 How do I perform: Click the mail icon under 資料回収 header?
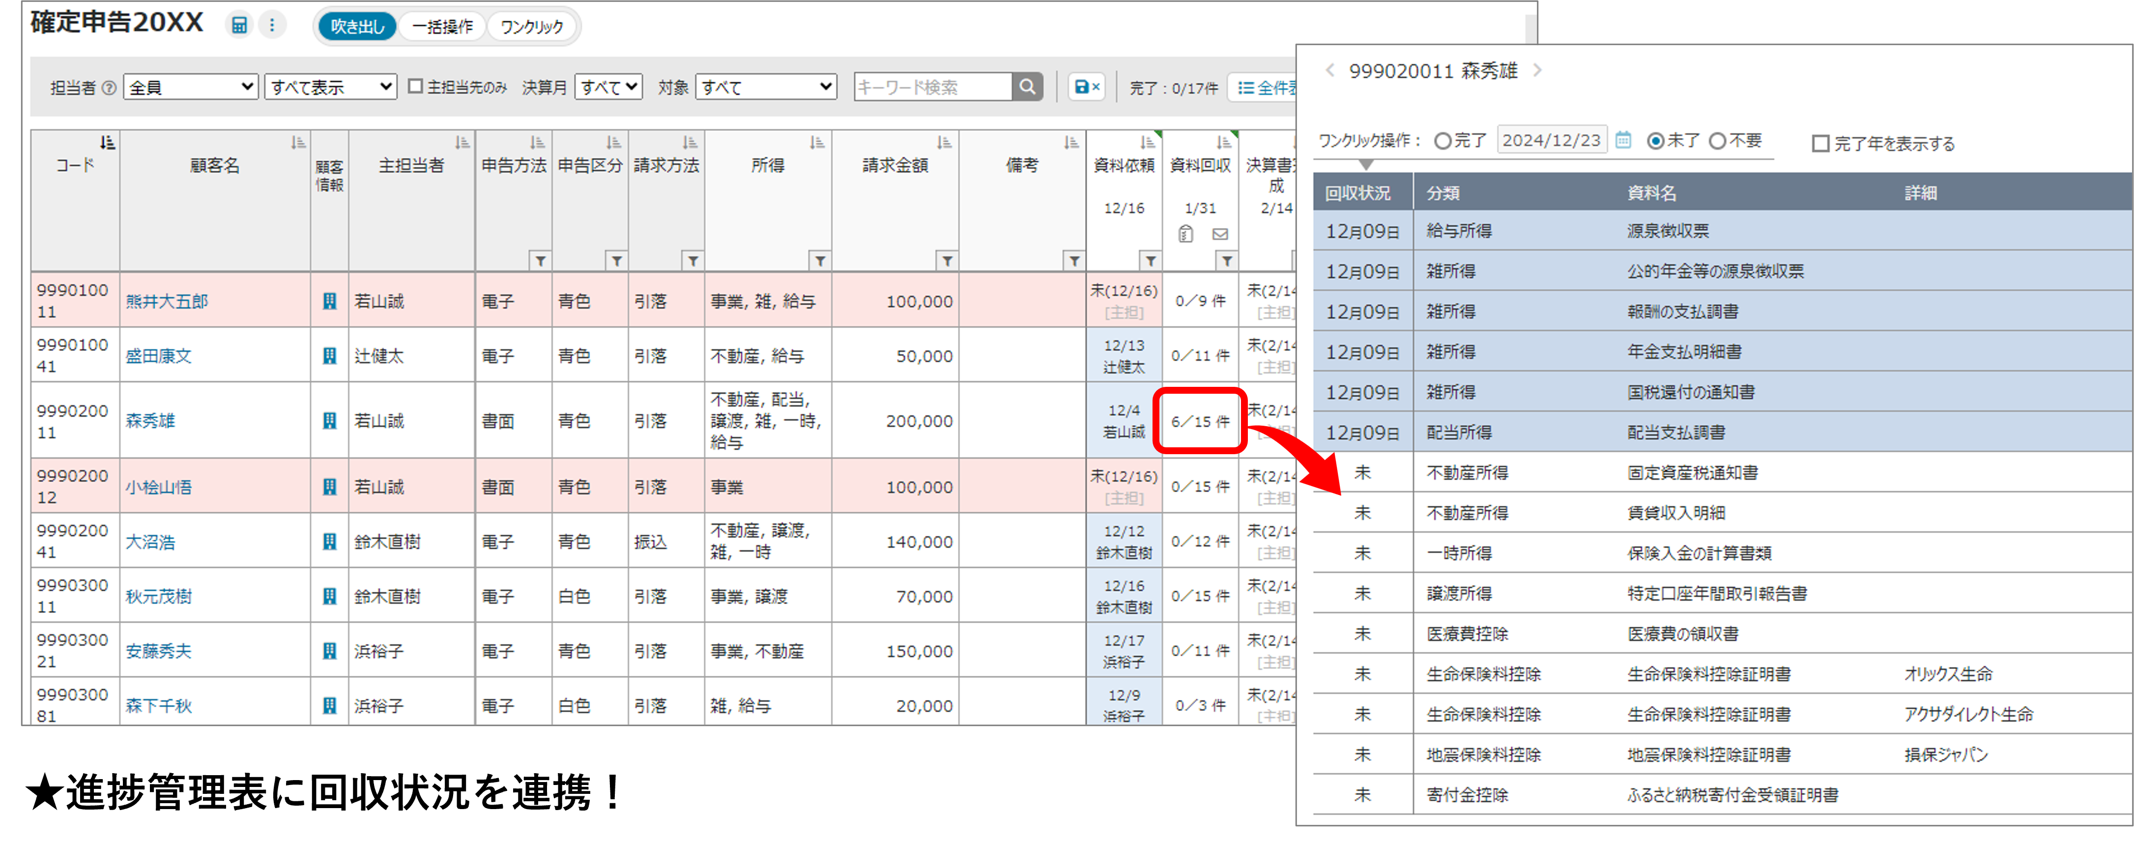pos(1220,234)
